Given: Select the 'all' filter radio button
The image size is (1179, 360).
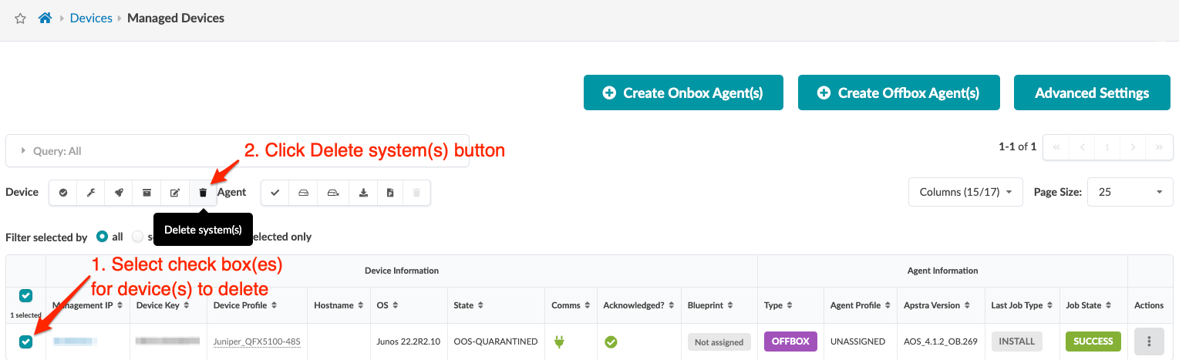Looking at the screenshot, I should tap(102, 237).
